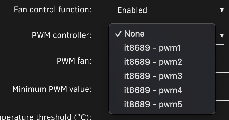Image resolution: width=229 pixels, height=120 pixels.
Task: Select it8689 - pwm5 controller
Action: [162, 104]
